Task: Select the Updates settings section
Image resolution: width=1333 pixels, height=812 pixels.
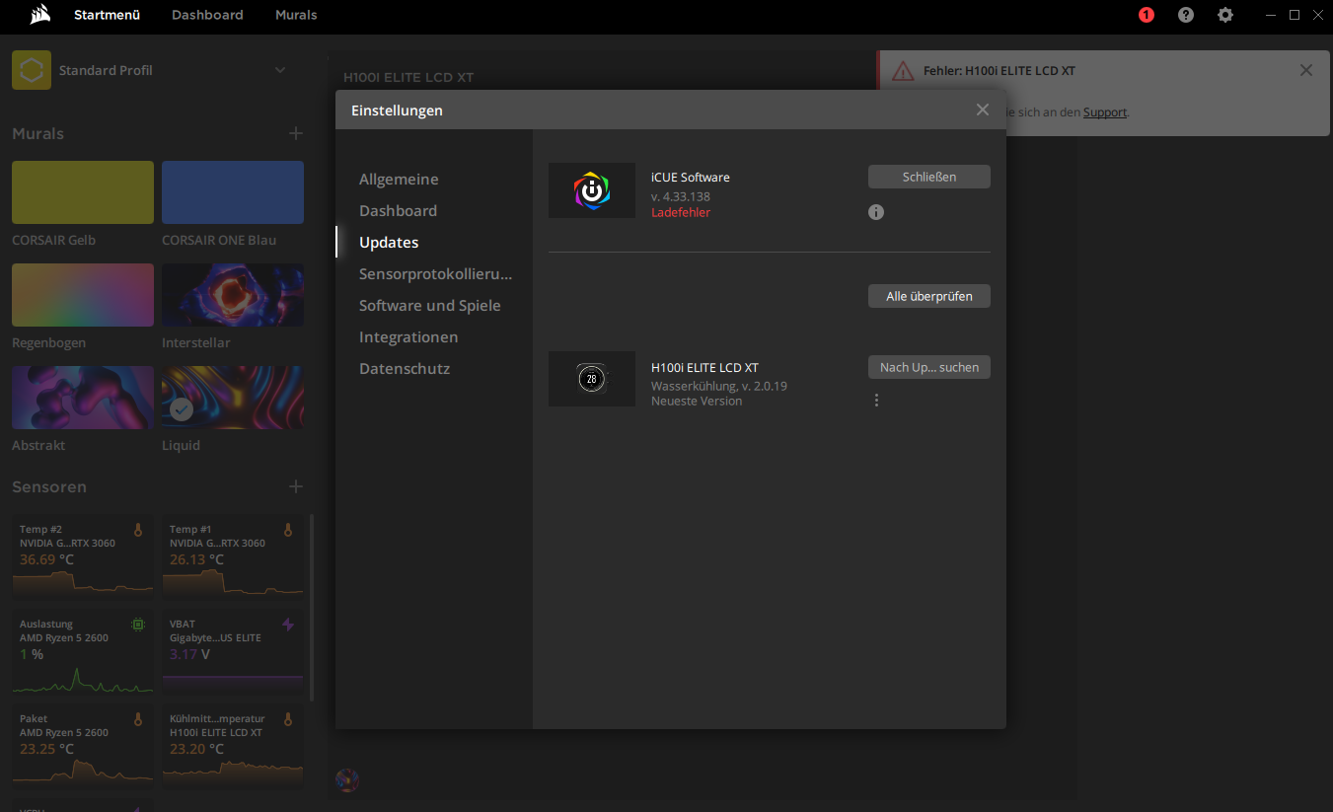Action: coord(389,243)
